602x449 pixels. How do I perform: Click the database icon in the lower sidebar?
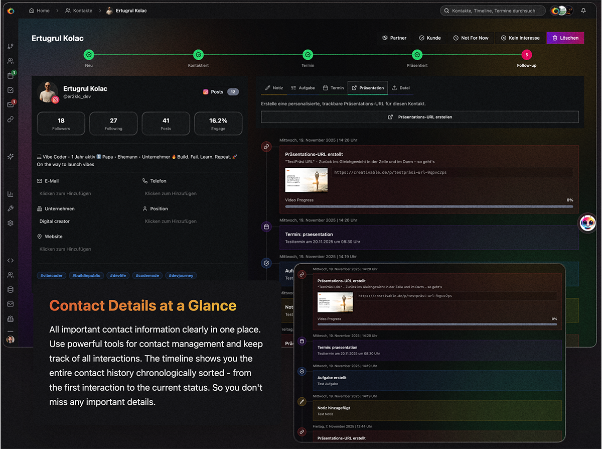10,289
